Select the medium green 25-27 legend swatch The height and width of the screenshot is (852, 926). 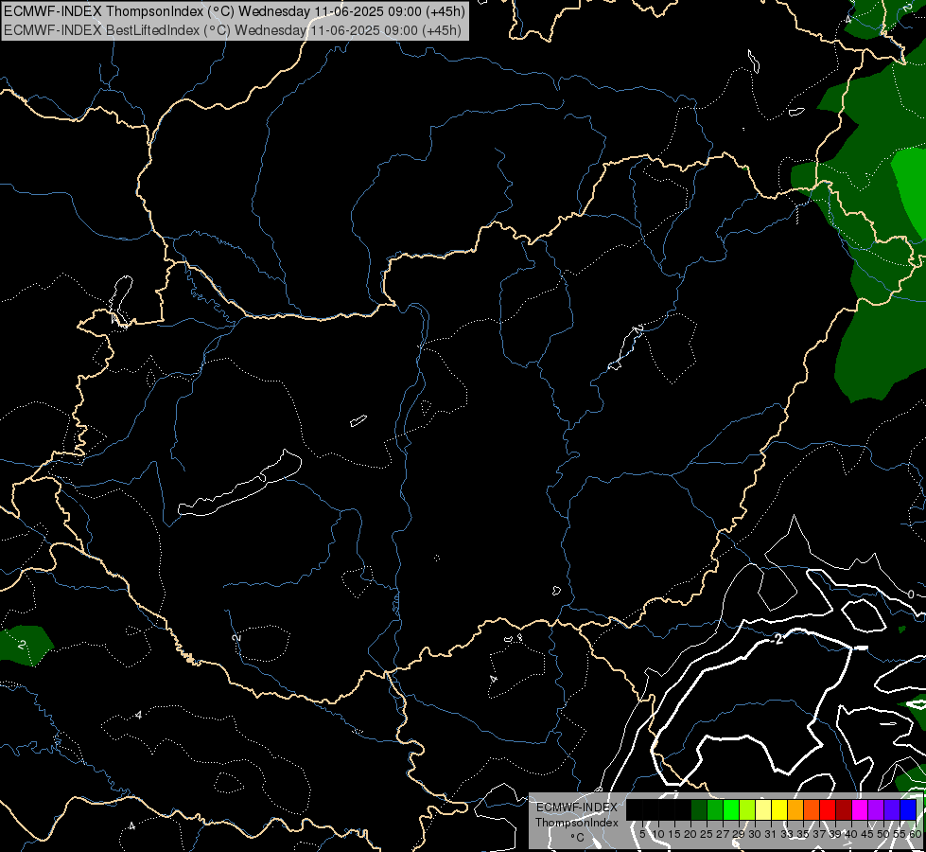(x=715, y=809)
